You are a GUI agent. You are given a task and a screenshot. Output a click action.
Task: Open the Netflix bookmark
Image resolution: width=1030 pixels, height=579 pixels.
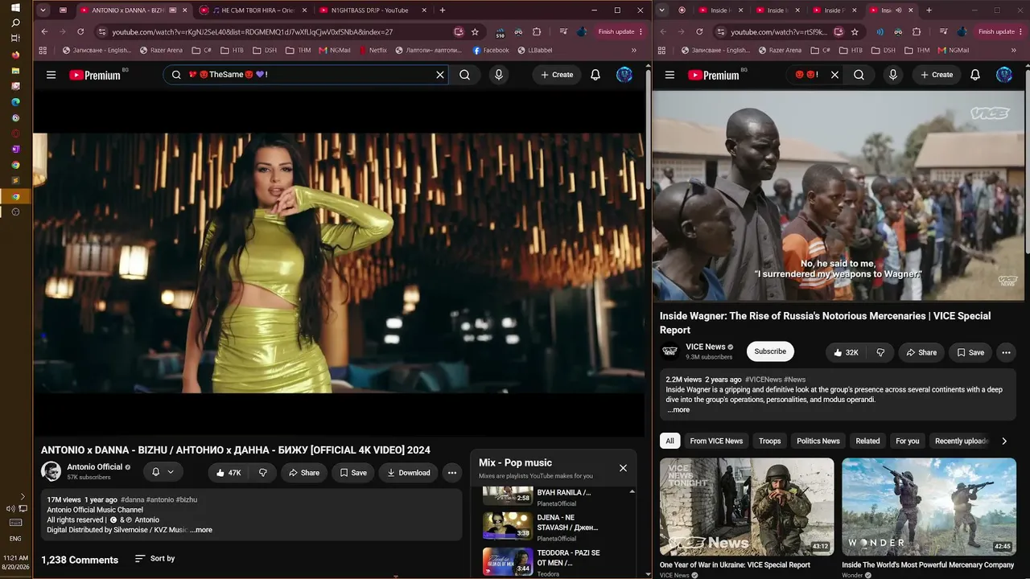tap(373, 50)
